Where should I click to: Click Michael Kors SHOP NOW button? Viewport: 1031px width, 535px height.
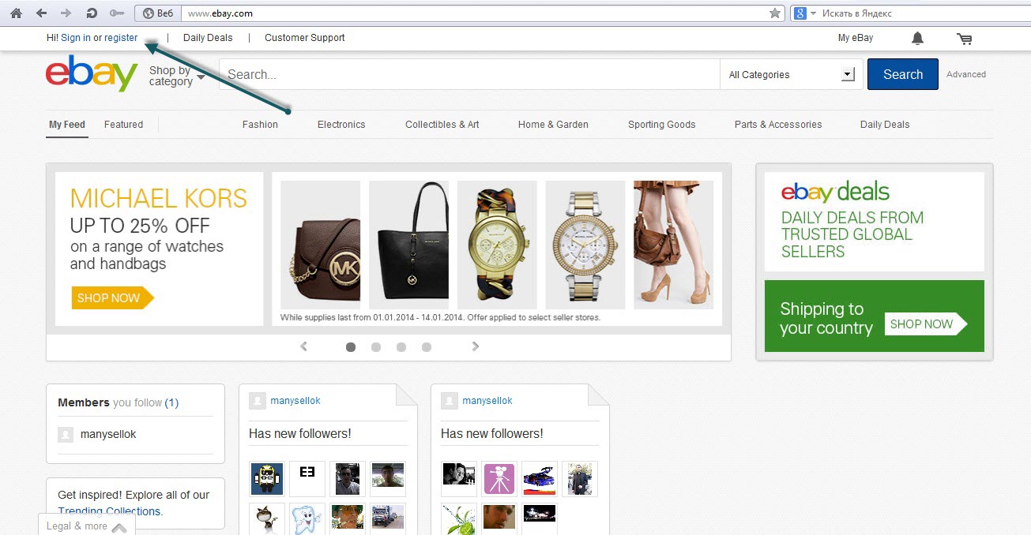click(x=112, y=298)
